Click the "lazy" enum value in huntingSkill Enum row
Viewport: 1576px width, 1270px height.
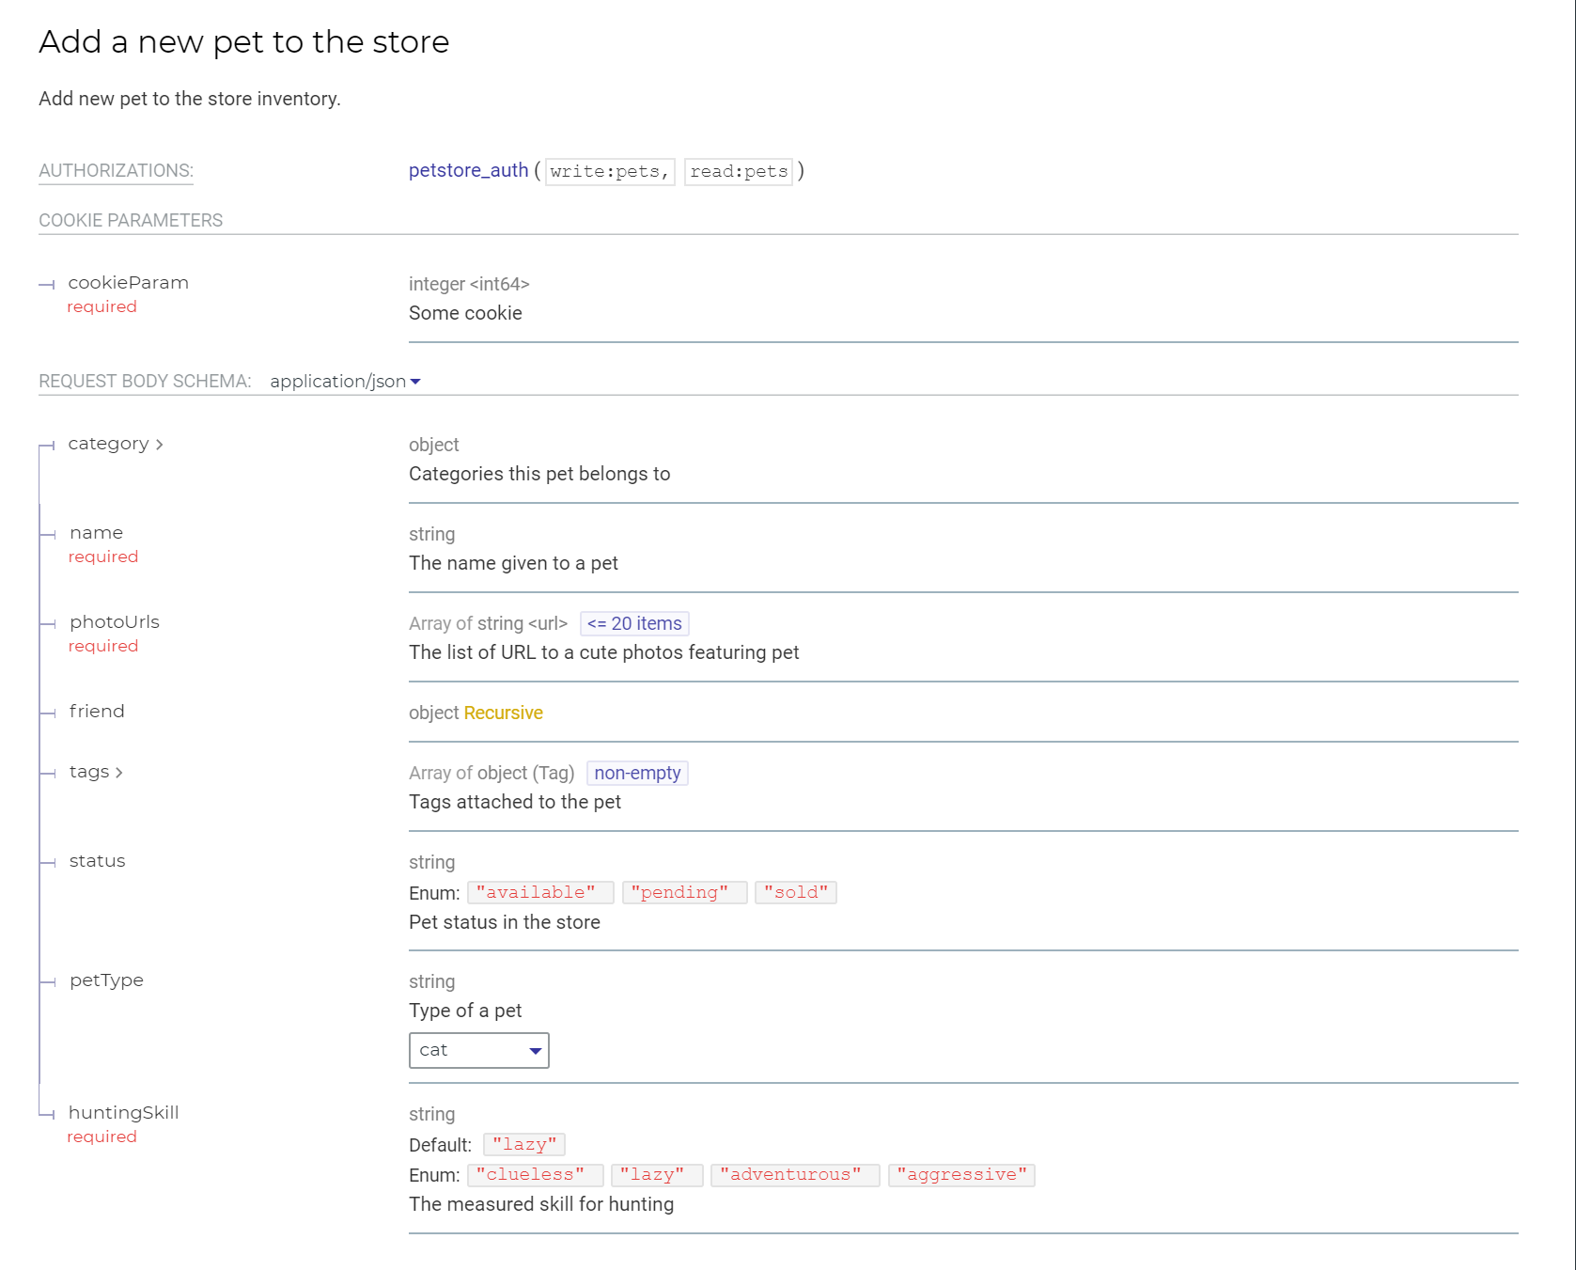pyautogui.click(x=657, y=1174)
